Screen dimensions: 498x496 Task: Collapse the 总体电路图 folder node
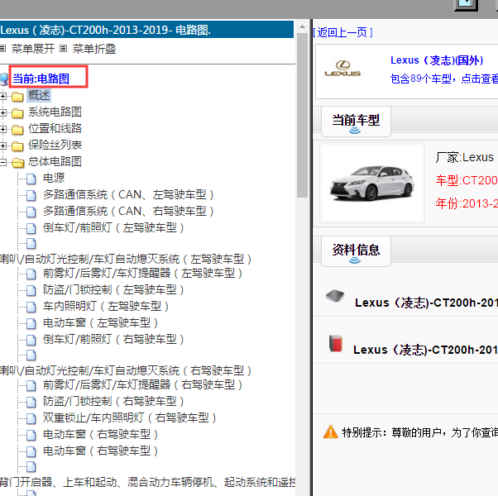[2, 162]
